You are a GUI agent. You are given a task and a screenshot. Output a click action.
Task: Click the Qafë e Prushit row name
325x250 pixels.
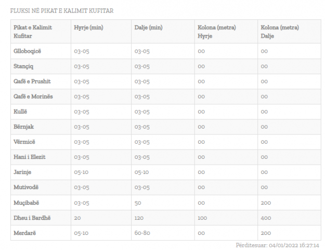32,81
